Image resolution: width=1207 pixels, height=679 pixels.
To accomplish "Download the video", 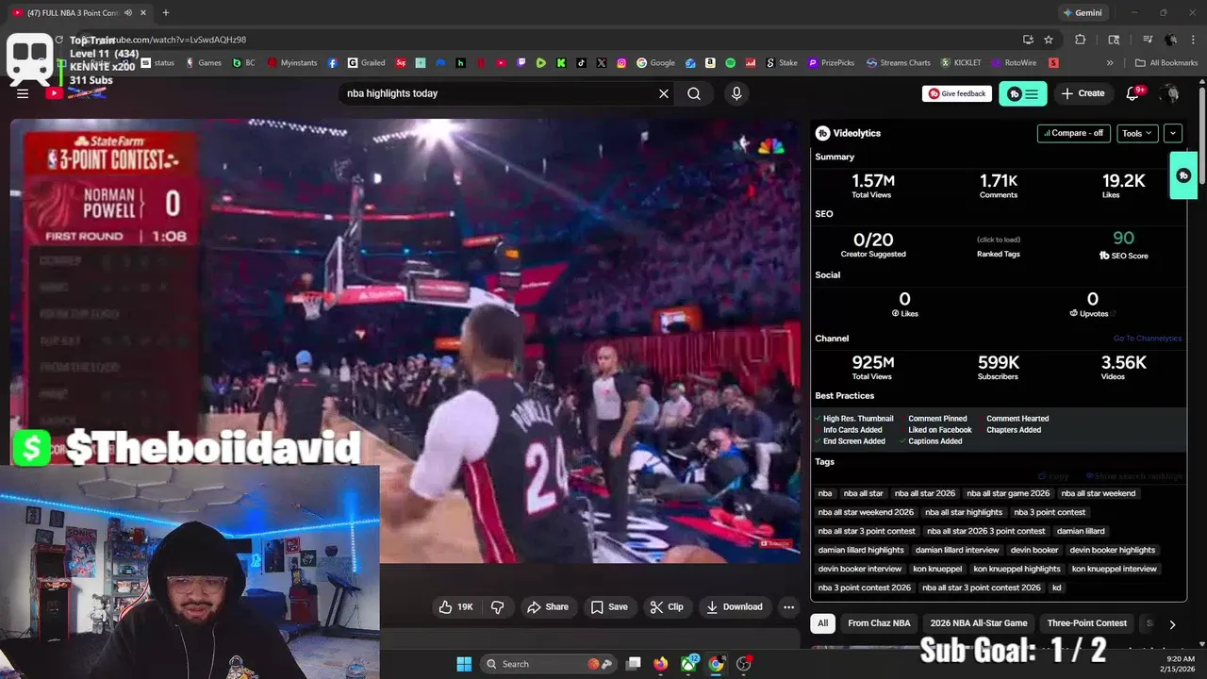I will coord(735,607).
